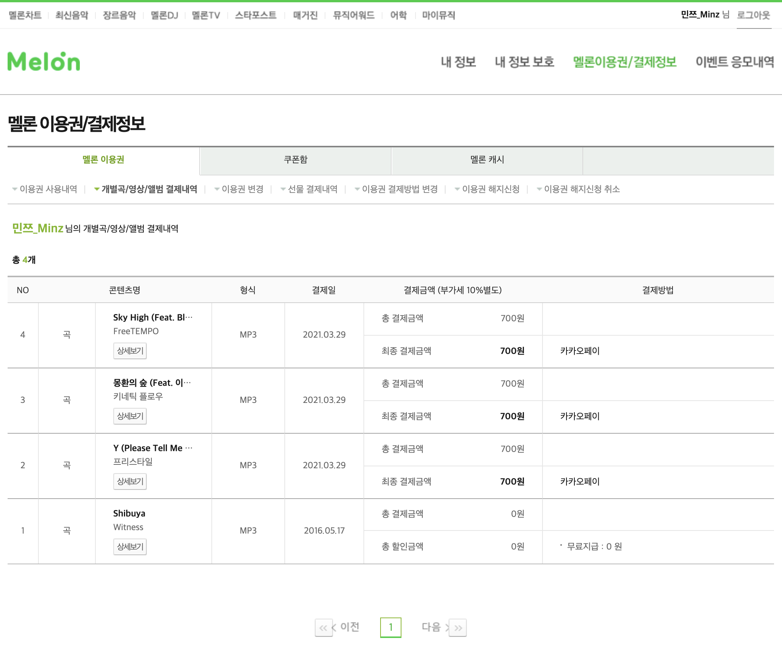Open the 내 정보 보호 section
This screenshot has width=782, height=649.
pos(525,62)
